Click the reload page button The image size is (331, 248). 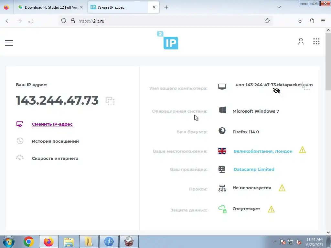click(31, 21)
